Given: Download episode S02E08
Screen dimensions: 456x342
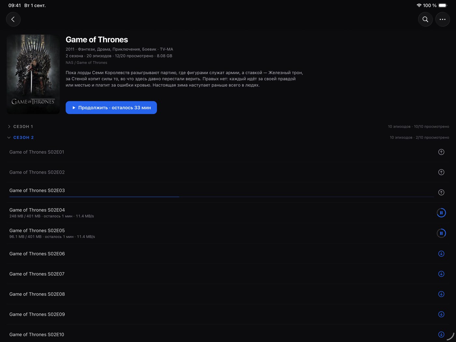Looking at the screenshot, I should pos(441,294).
